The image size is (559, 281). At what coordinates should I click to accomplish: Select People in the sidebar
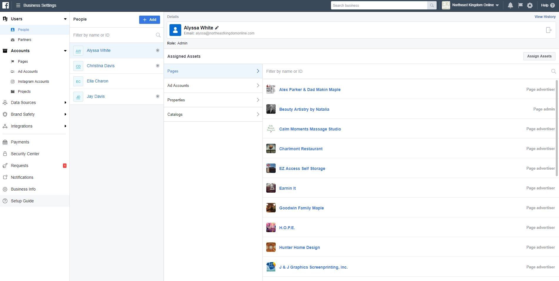(35, 30)
